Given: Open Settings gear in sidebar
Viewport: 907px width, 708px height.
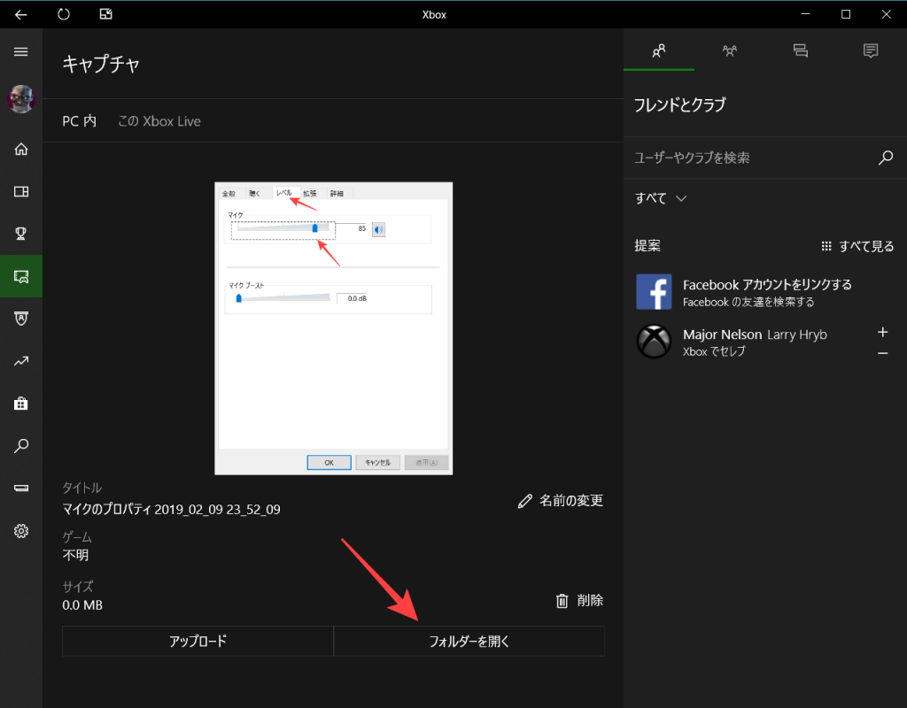Looking at the screenshot, I should 21,531.
